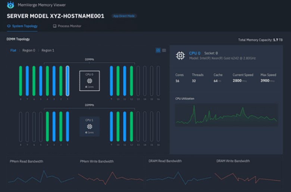The image size is (291, 192).
Task: Click the MemVerge logo icon
Action: coord(10,5)
